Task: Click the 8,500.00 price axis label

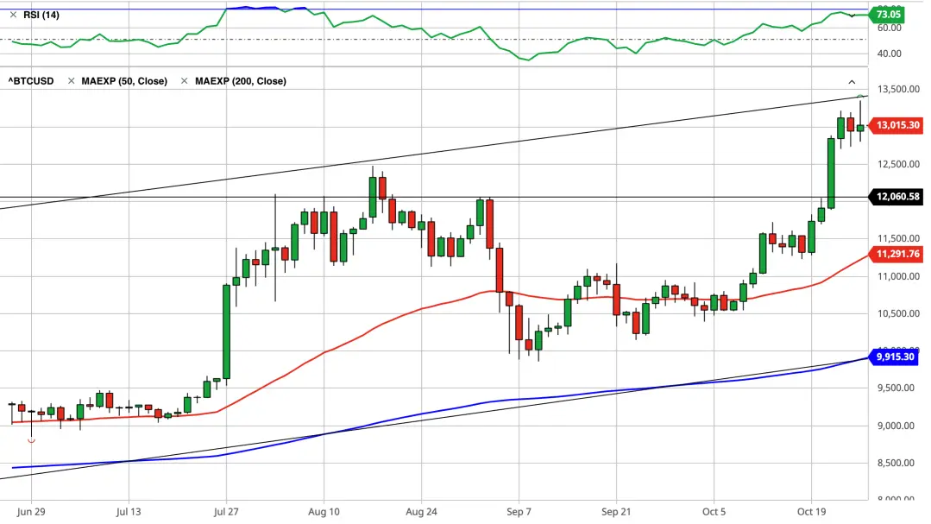Action: coord(896,463)
